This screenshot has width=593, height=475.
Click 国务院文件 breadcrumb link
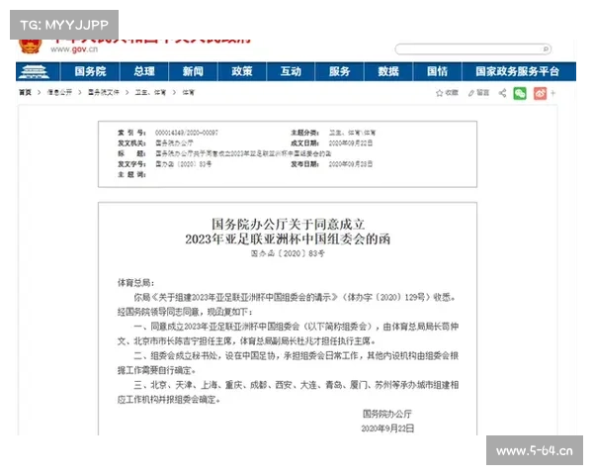[105, 92]
